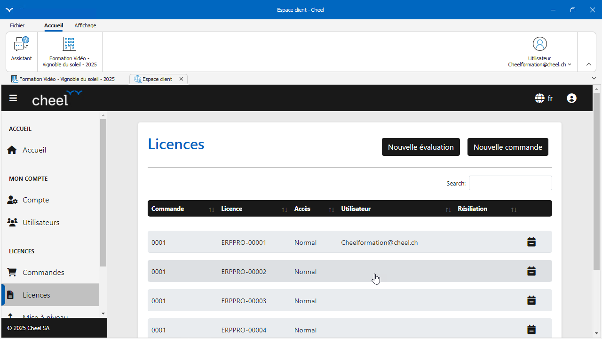
Task: Click 0001 order cell for ERPPRO-00001
Action: point(158,242)
